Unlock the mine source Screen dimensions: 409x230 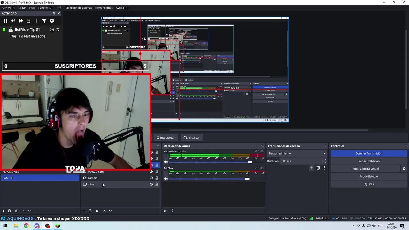pos(157,184)
